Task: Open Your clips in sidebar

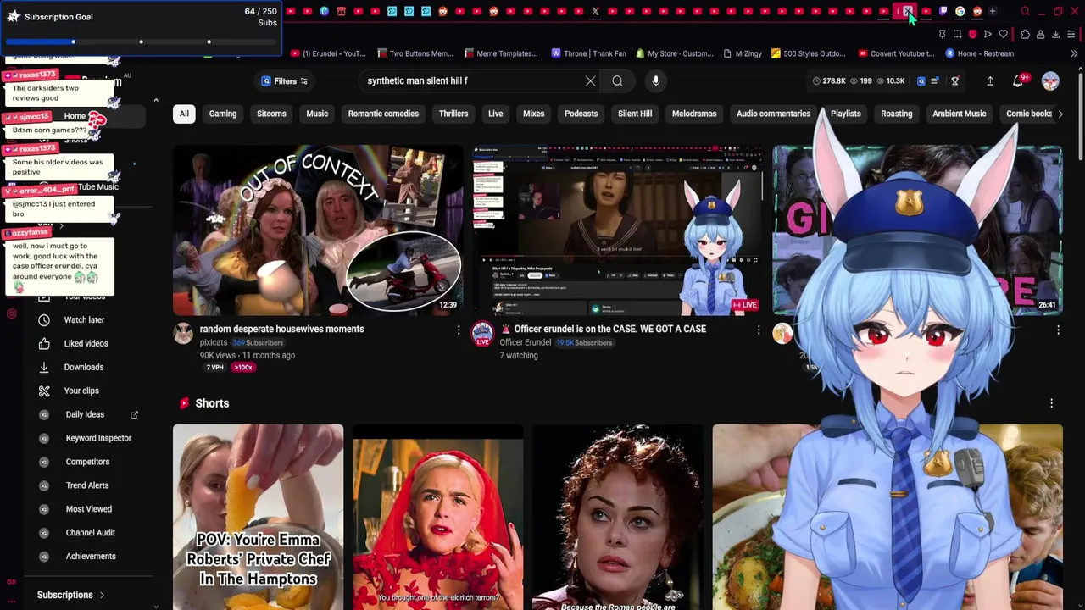Action: 81,391
